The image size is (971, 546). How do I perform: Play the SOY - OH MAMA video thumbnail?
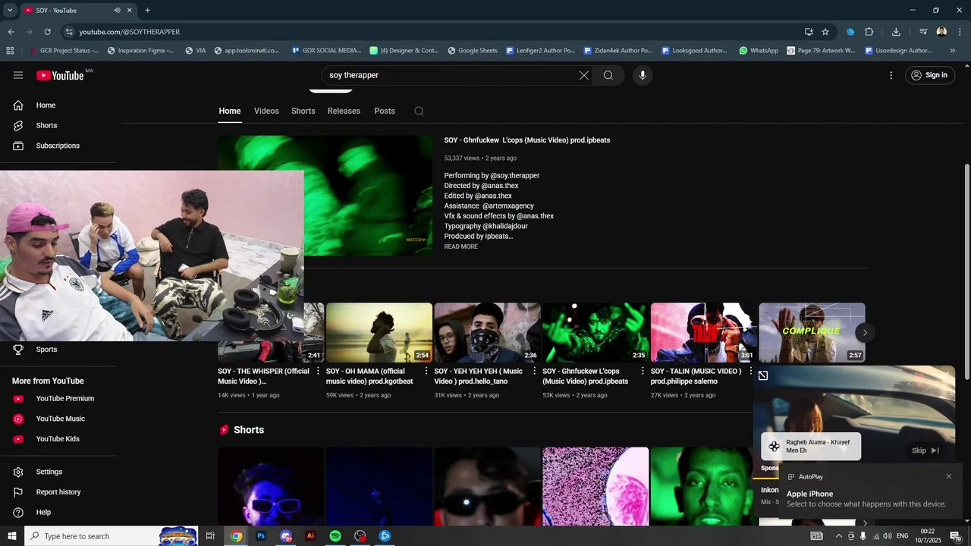(379, 333)
